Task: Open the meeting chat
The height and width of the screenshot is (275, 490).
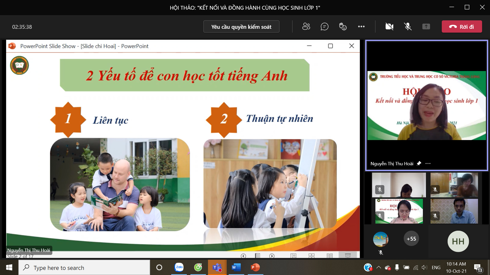Action: pyautogui.click(x=324, y=26)
